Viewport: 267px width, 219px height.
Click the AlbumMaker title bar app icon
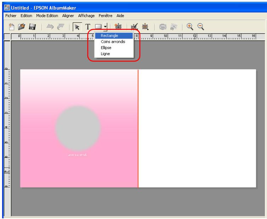coord(7,8)
